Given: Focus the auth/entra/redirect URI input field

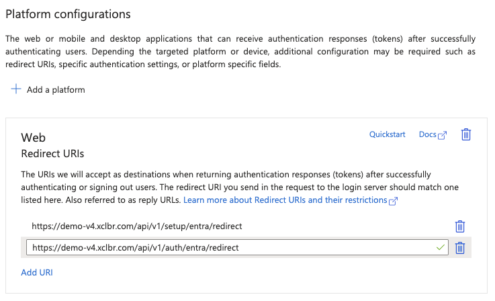Looking at the screenshot, I should point(228,247).
